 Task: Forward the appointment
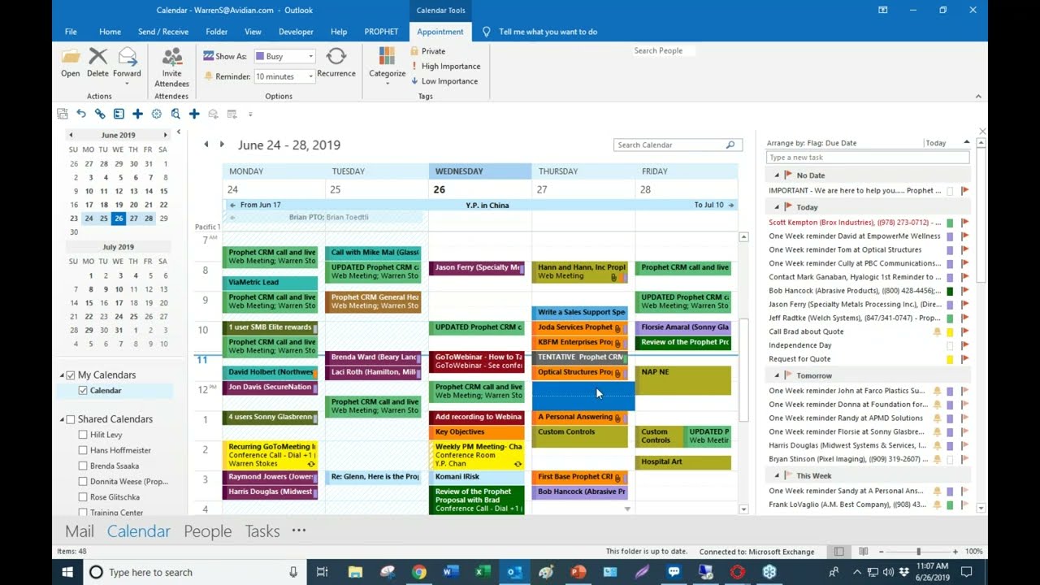click(x=127, y=65)
